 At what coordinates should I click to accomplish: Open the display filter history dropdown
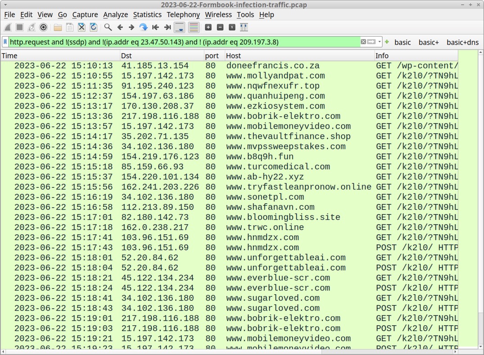pos(380,42)
